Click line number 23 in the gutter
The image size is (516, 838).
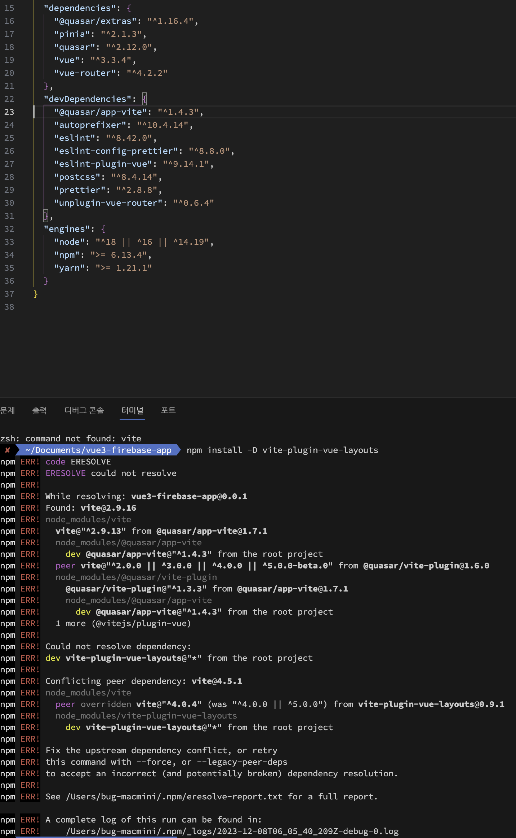tap(9, 112)
